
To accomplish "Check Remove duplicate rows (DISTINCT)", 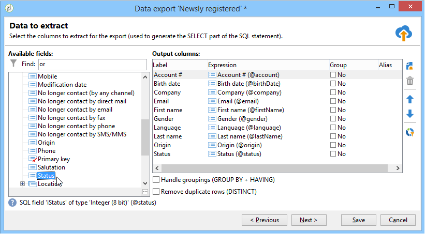I will click(x=156, y=192).
